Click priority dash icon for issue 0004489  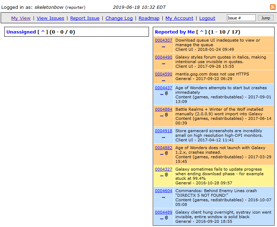[162, 219]
